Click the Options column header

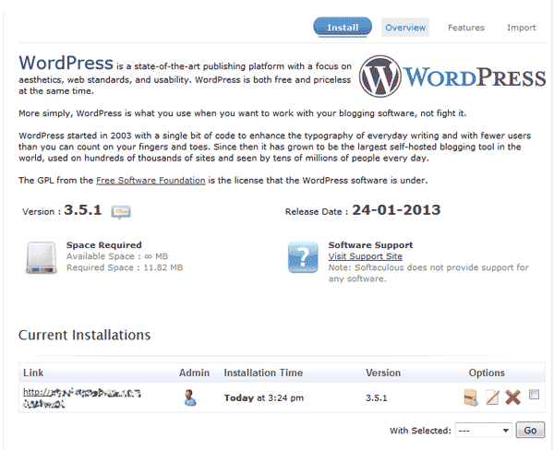(487, 373)
